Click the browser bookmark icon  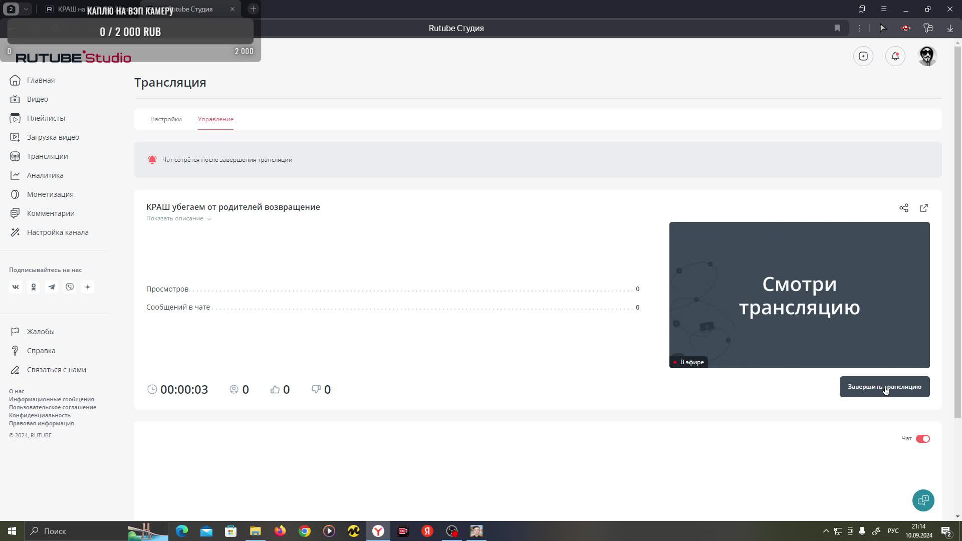(837, 28)
